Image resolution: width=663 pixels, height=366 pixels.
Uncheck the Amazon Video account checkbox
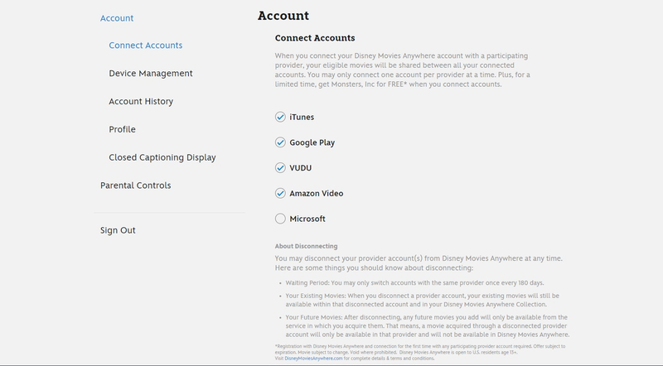(280, 193)
